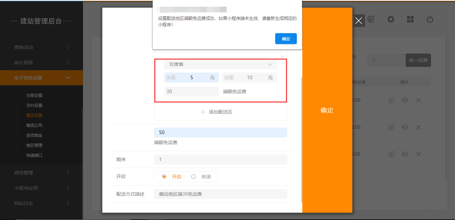Delete the second delivery row with X icon
Image resolution: width=455 pixels, height=220 pixels.
[418, 127]
